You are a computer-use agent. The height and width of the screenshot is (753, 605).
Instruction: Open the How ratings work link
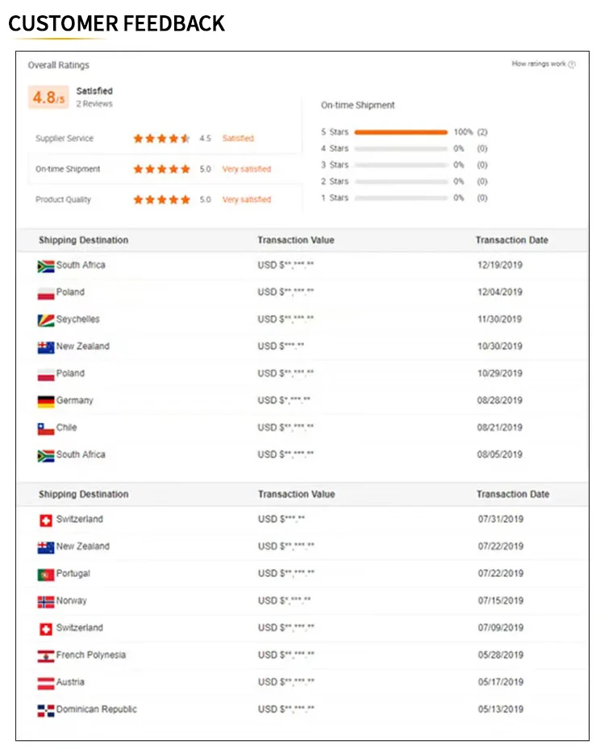point(538,65)
